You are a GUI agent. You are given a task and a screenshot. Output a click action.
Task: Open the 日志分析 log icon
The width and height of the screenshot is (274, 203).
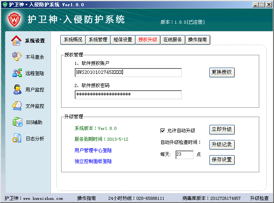16,138
